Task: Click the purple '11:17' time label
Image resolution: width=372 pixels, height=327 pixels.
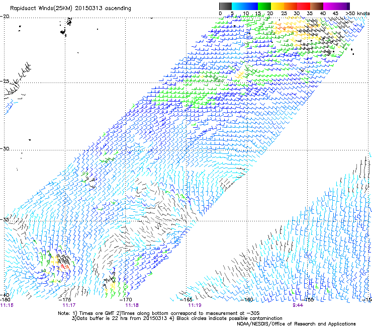Action: click(x=69, y=305)
